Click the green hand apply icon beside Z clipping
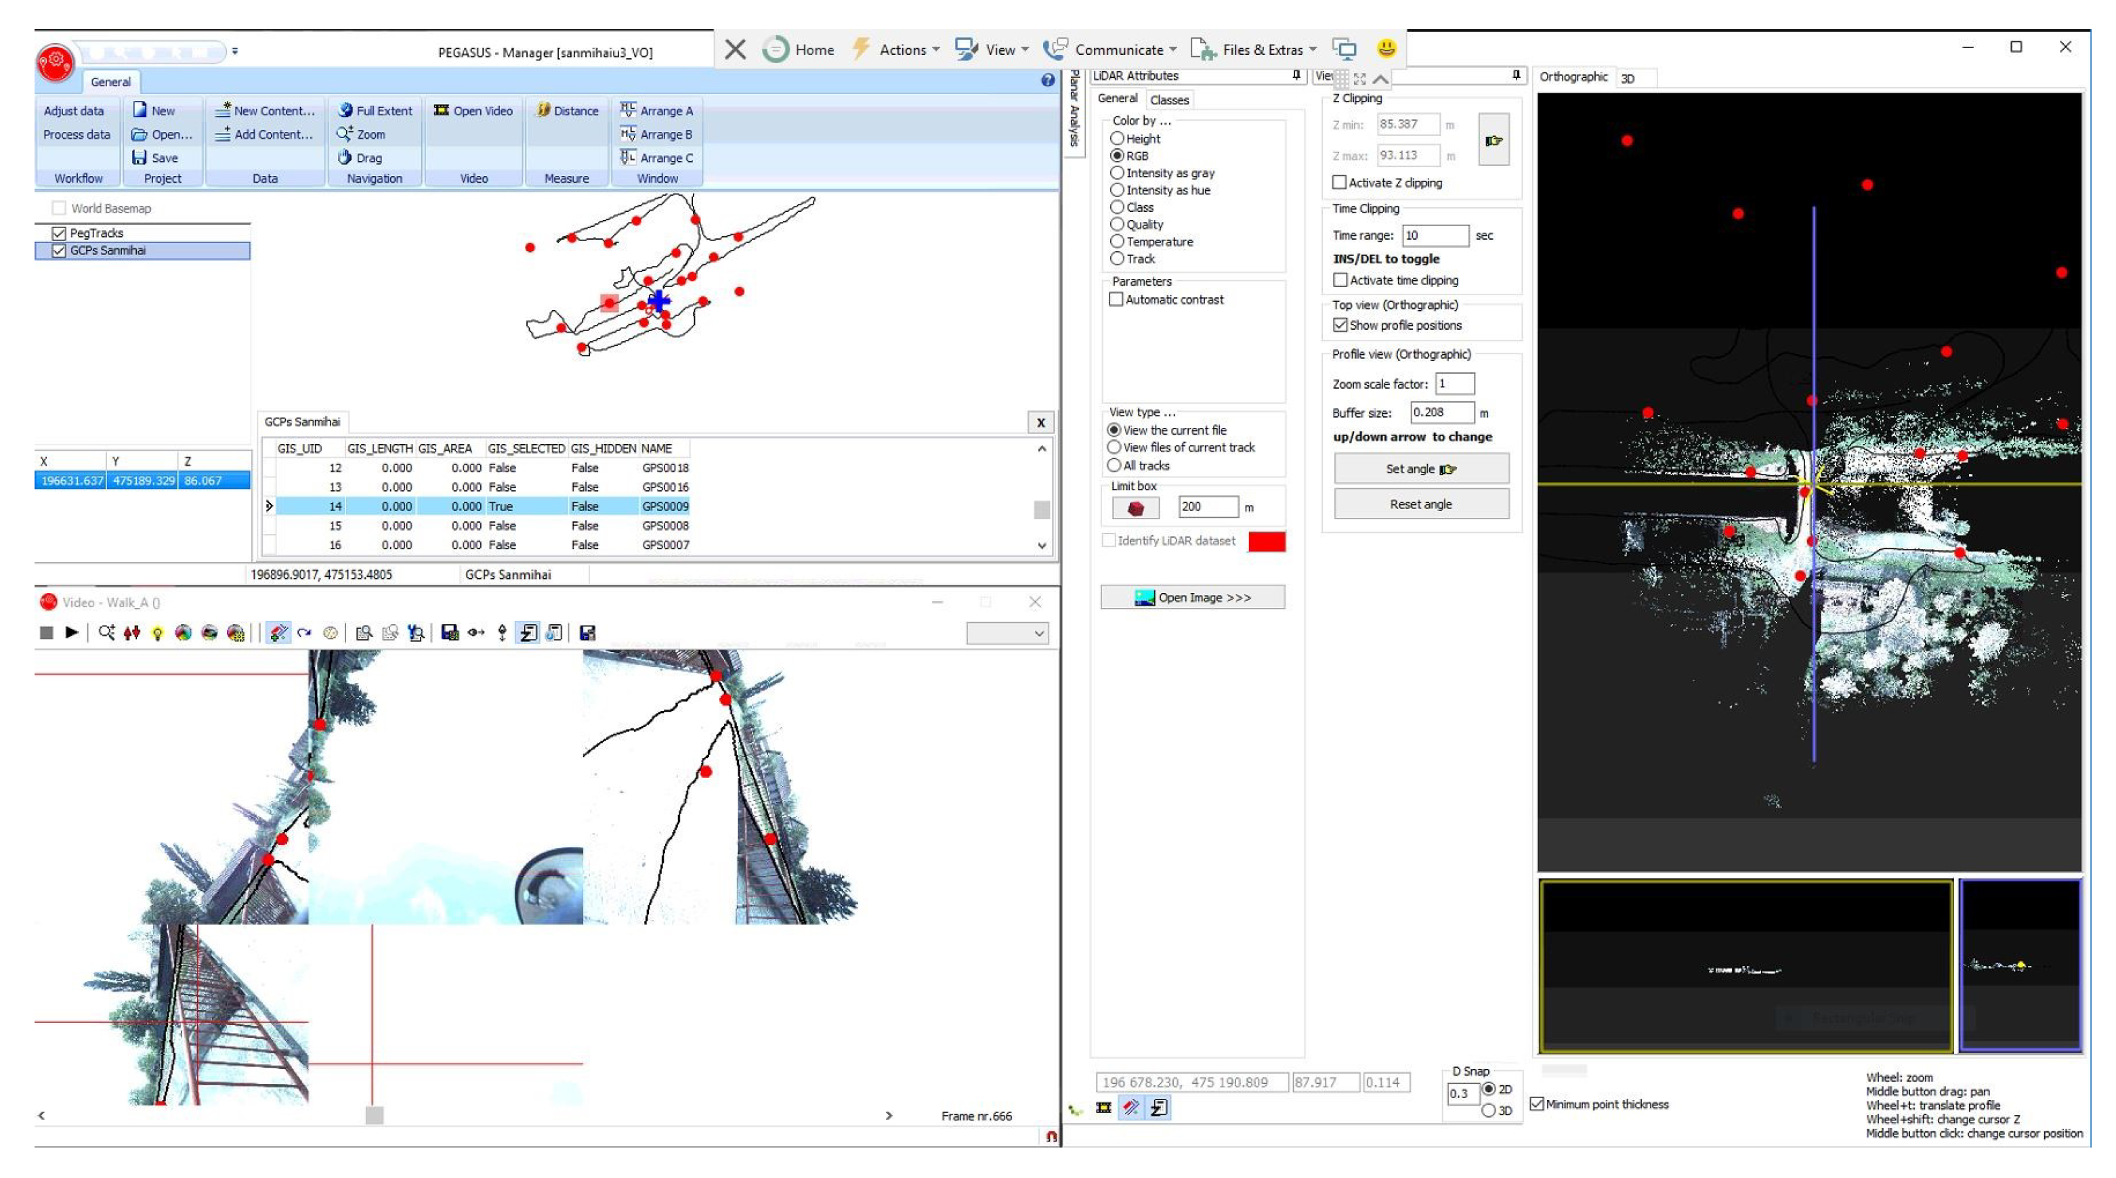This screenshot has height=1178, width=2116. click(1494, 140)
